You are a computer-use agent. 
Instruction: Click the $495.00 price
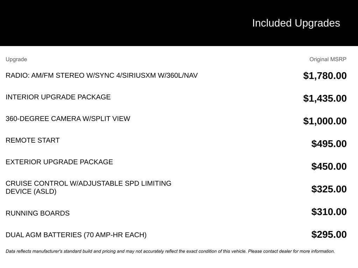[329, 144]
